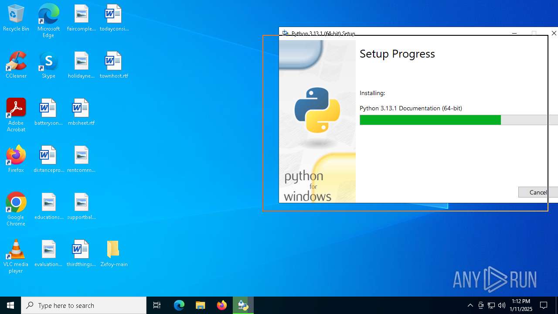558x314 pixels.
Task: Open the CCleaner desktop shortcut
Action: coord(16,65)
